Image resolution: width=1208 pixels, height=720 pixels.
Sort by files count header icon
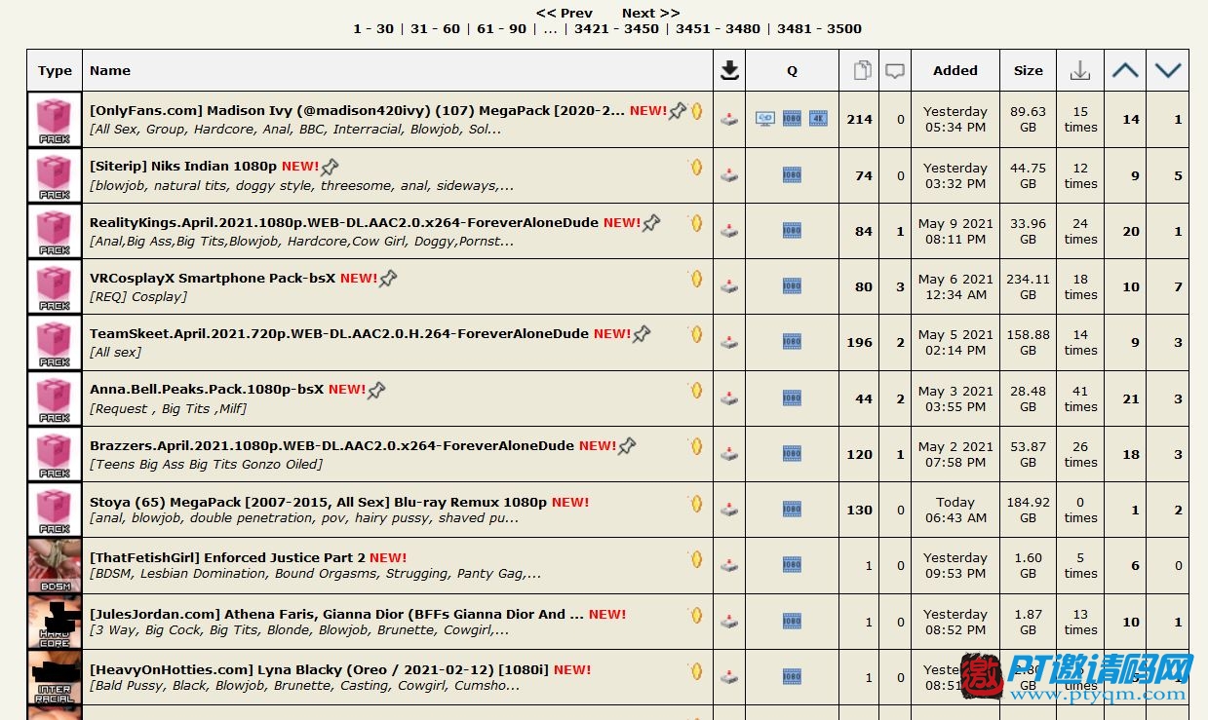click(x=862, y=70)
